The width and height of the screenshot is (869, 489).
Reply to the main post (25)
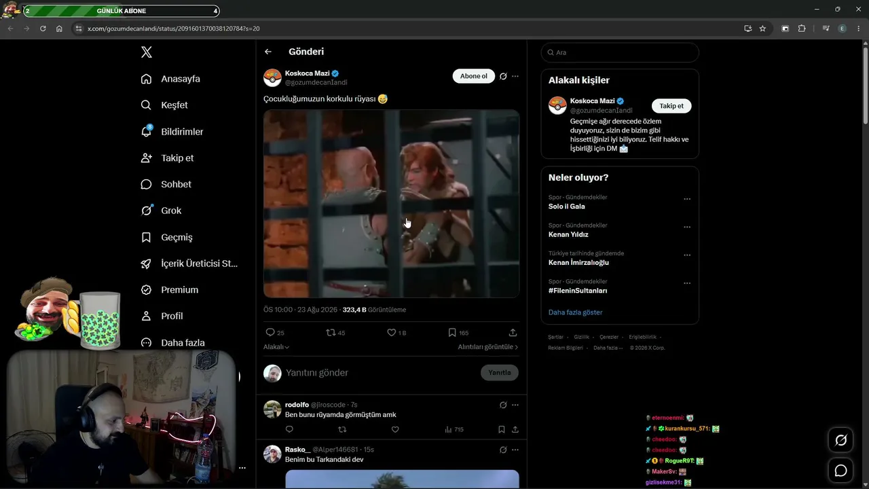click(275, 333)
